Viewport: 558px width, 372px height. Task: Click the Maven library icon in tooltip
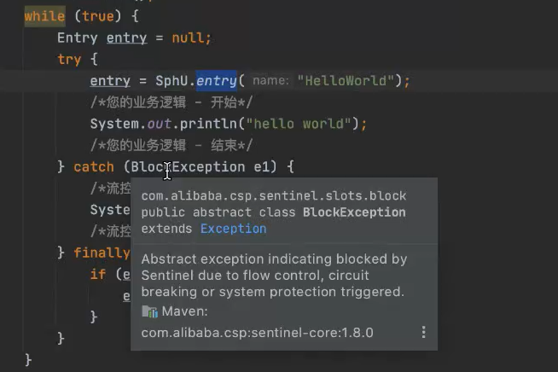click(149, 311)
